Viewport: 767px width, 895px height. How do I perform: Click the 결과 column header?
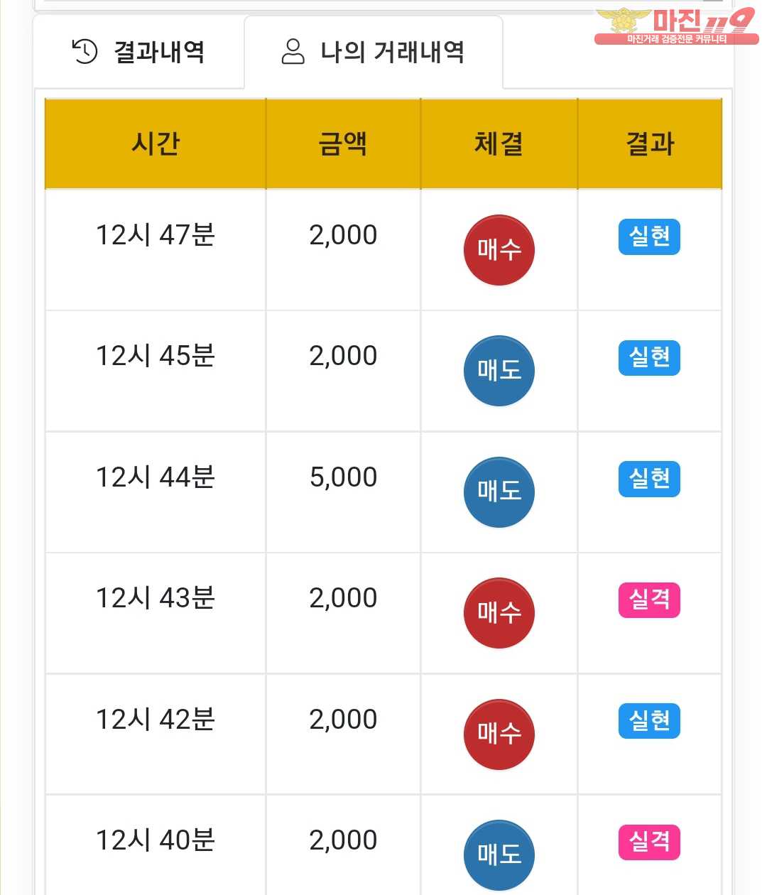click(649, 143)
